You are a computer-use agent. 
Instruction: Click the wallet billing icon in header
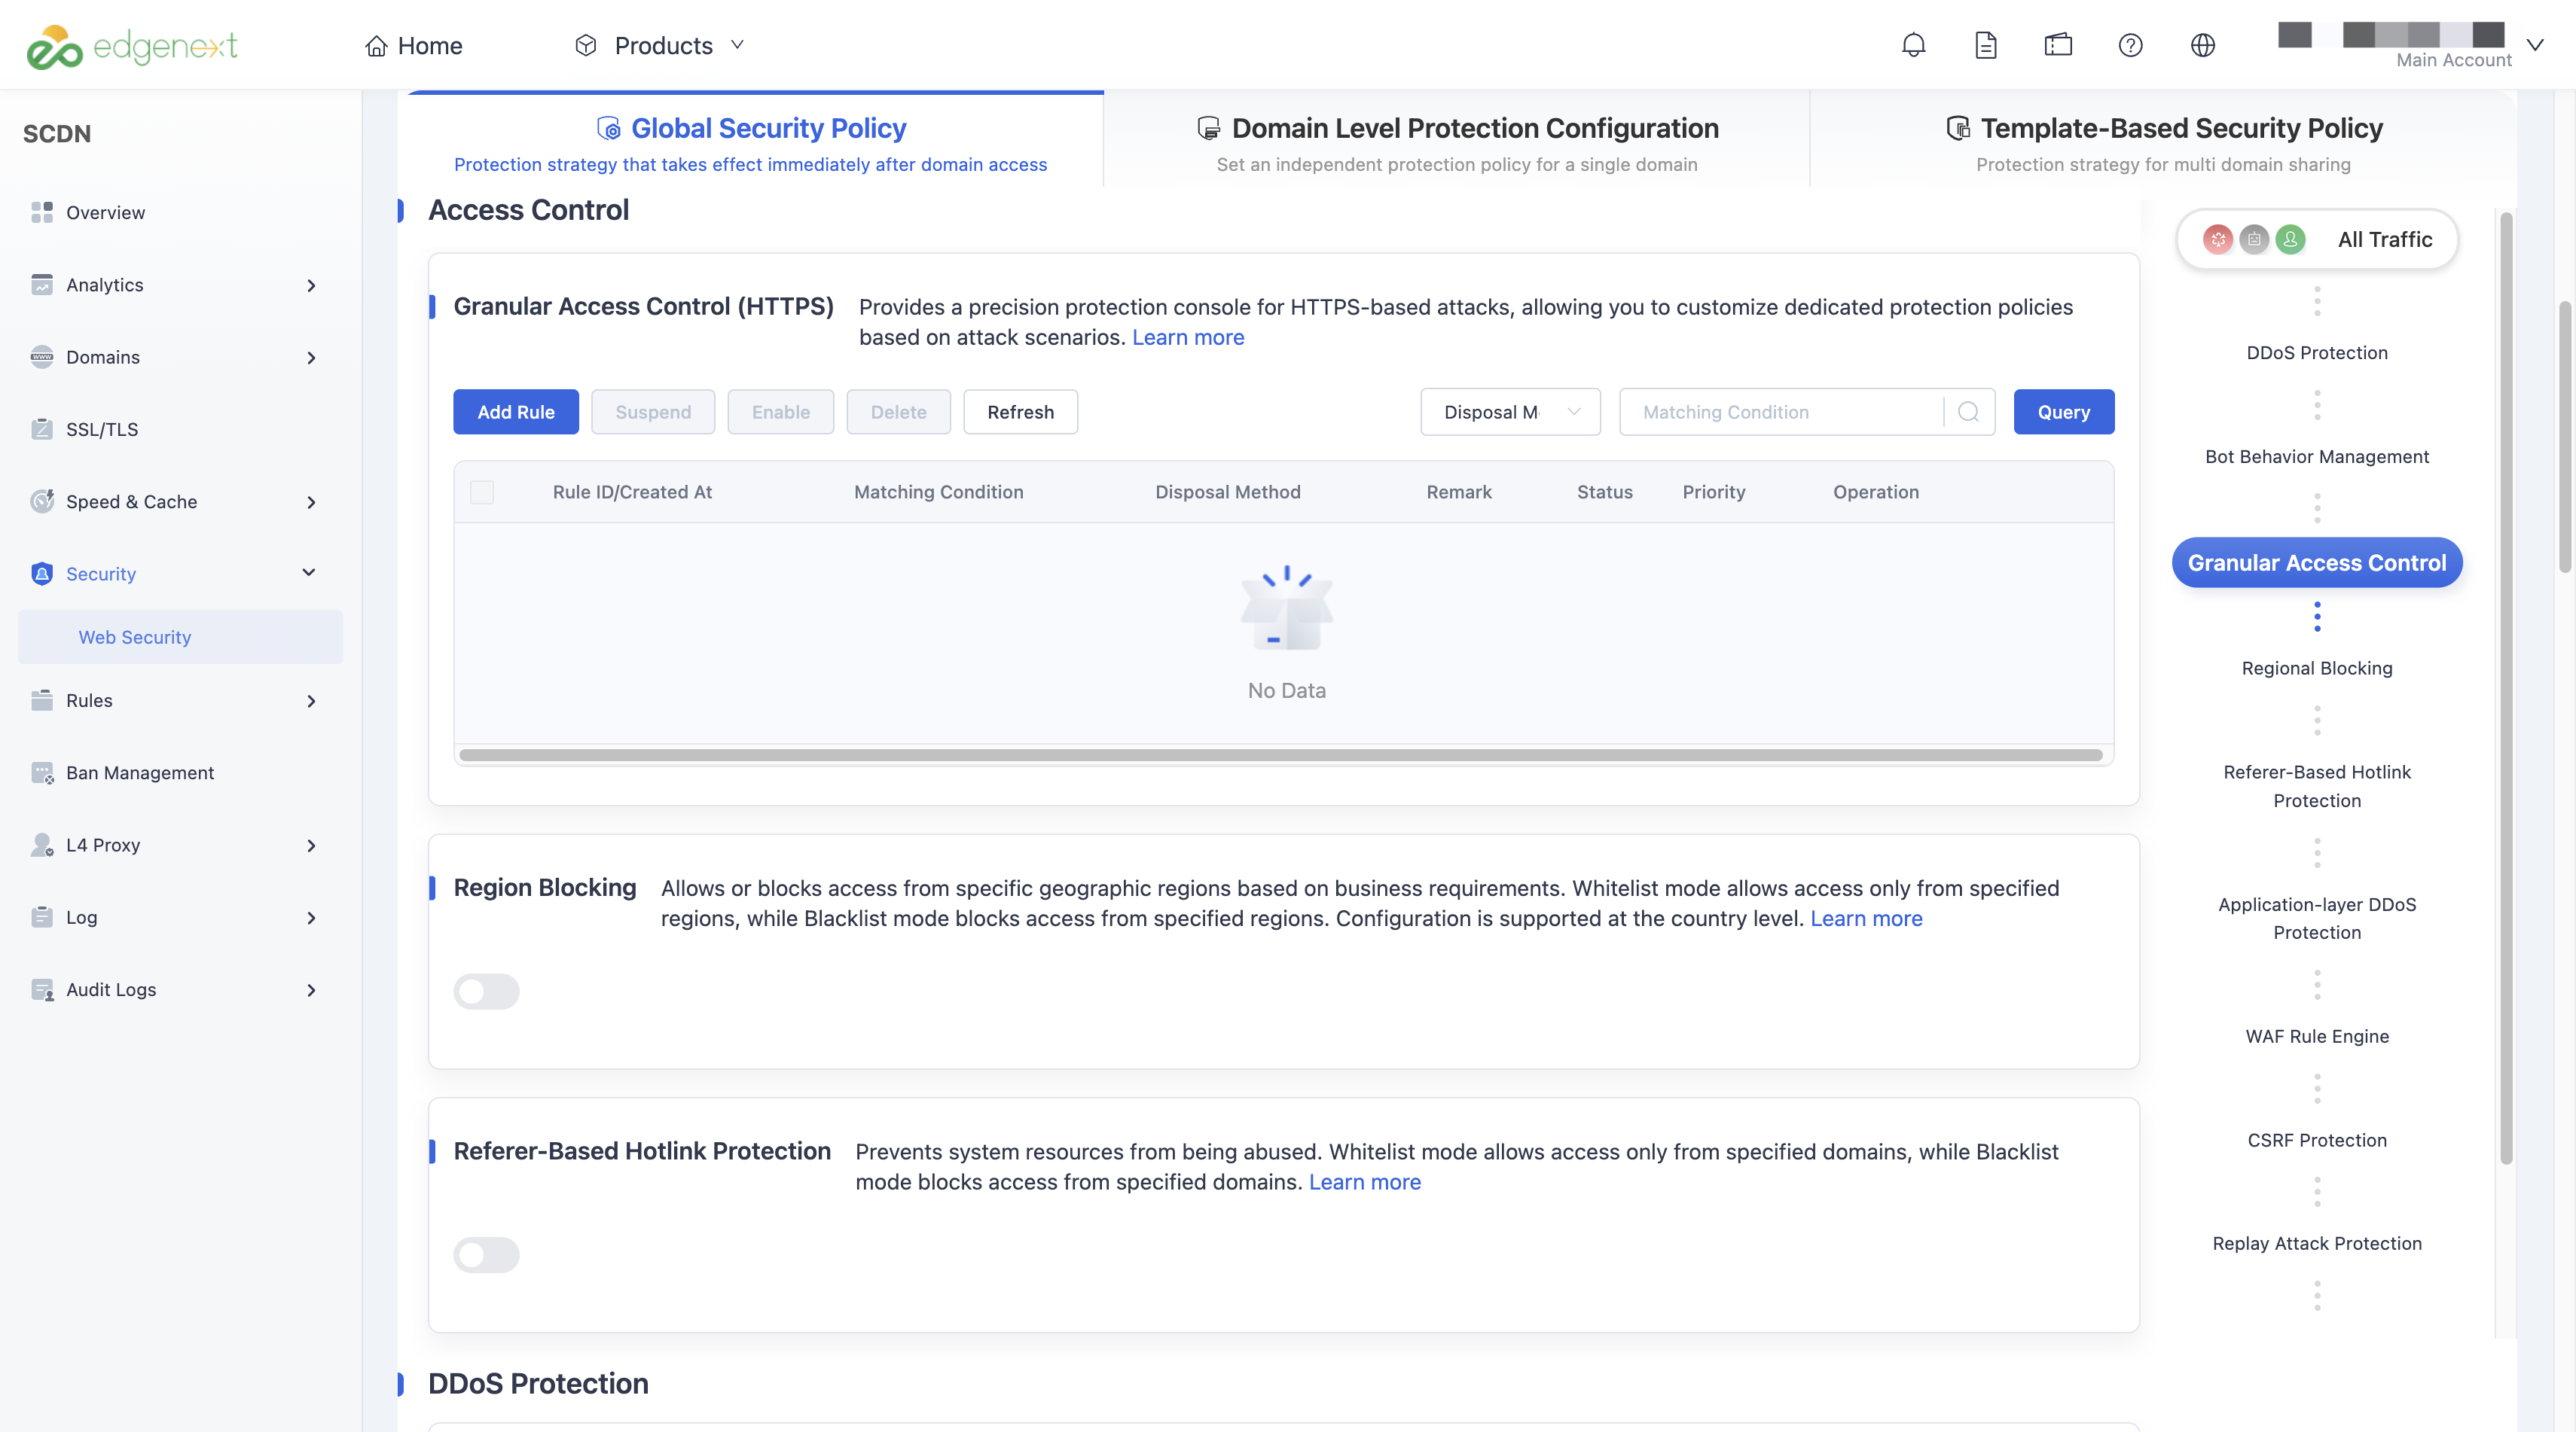(2058, 45)
